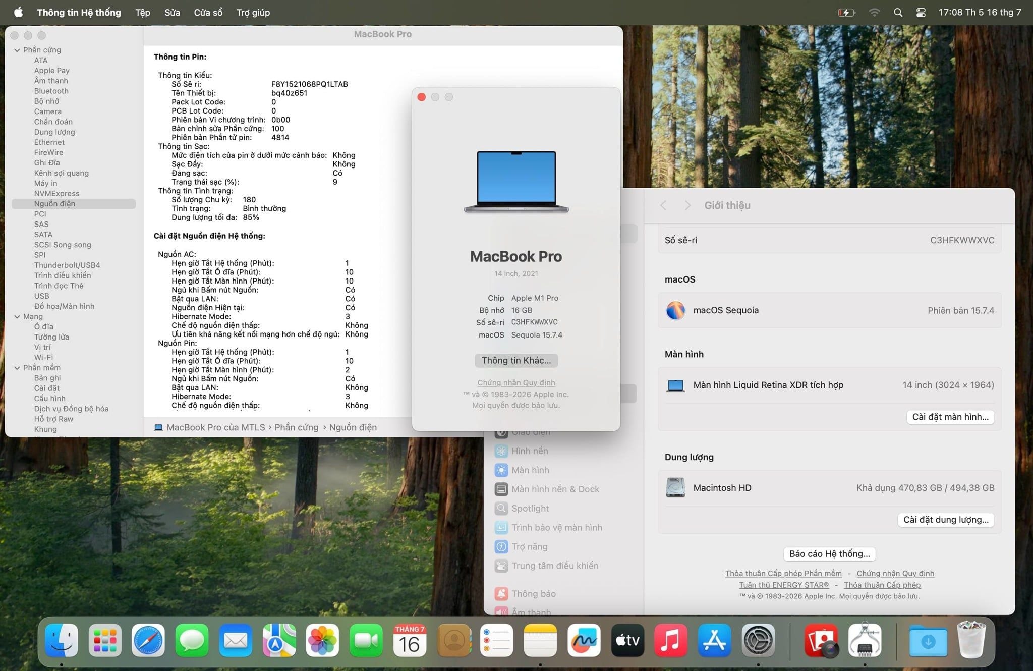Open System Settings gear in the Dock
1033x671 pixels.
tap(758, 640)
